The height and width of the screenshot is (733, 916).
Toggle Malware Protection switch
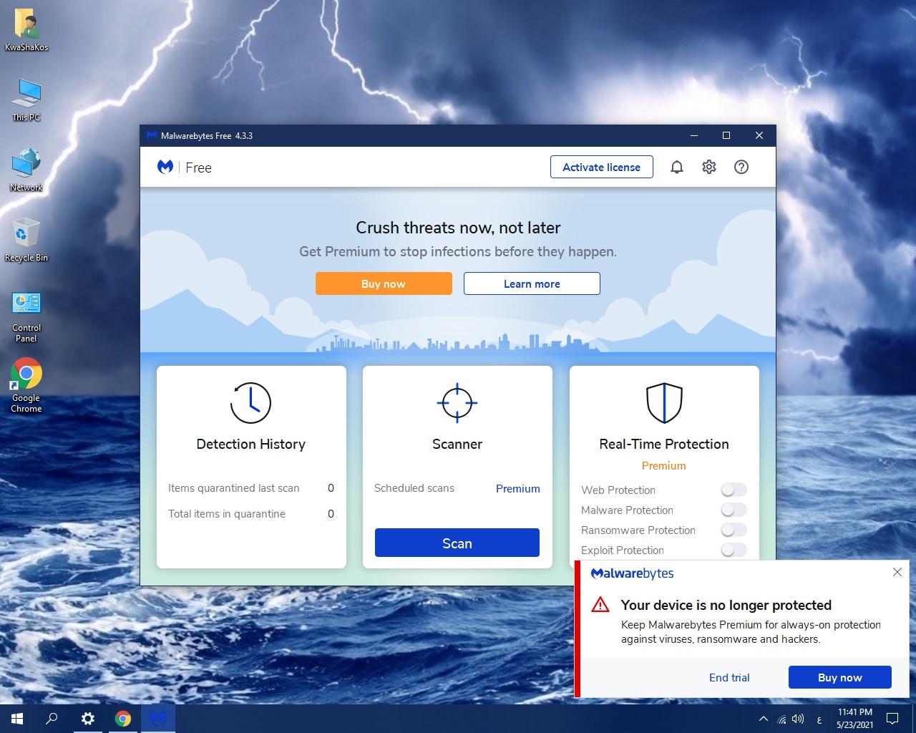pyautogui.click(x=734, y=510)
